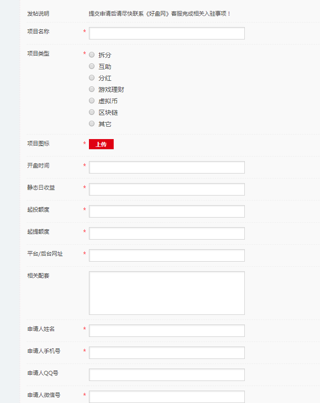Select the 虚拟币 radio button
320x403 pixels.
(92, 101)
